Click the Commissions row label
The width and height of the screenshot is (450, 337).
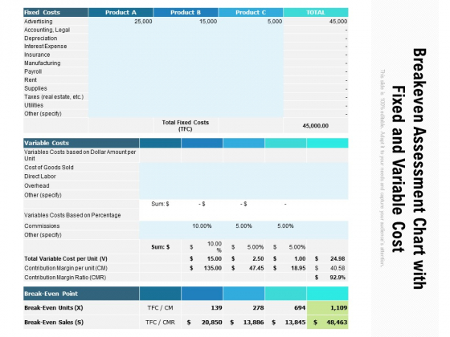[x=42, y=225]
